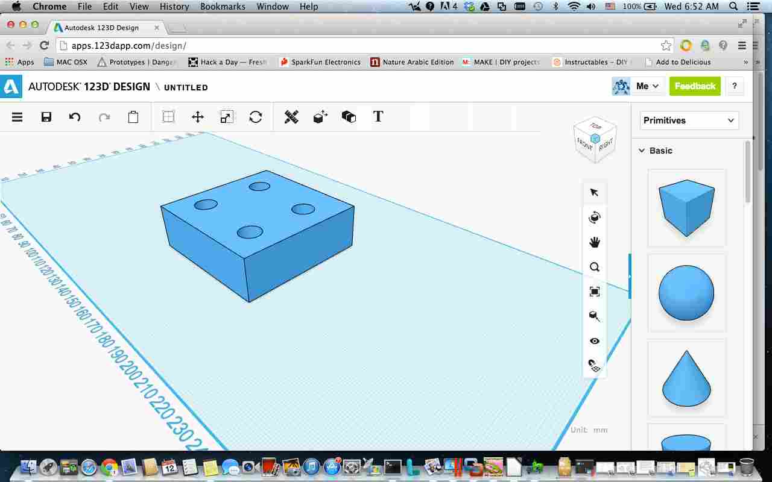Image resolution: width=772 pixels, height=482 pixels.
Task: Open the Bookmarks menu
Action: [223, 7]
